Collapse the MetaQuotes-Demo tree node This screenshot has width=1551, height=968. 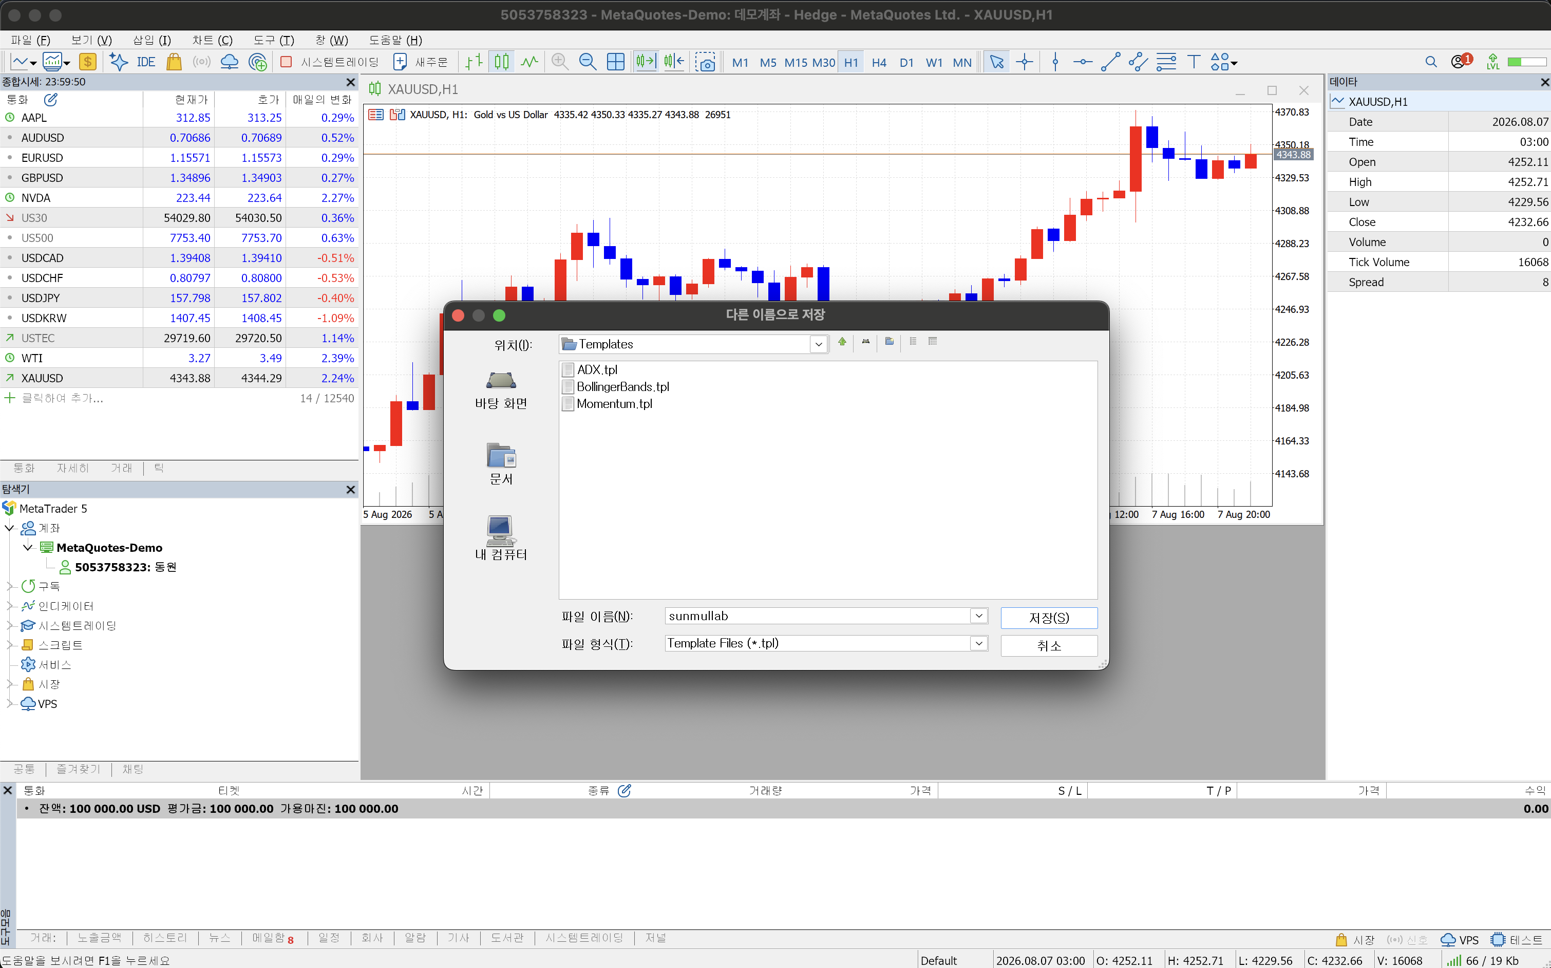(28, 547)
